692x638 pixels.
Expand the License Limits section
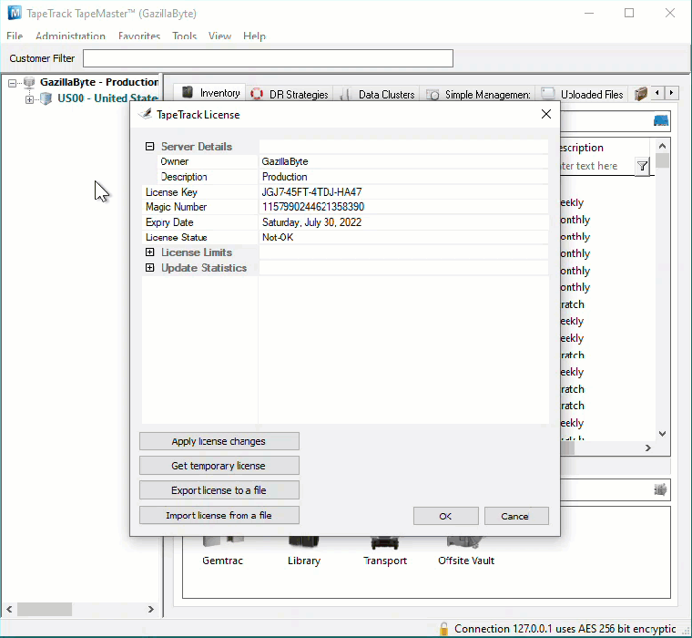tap(149, 252)
